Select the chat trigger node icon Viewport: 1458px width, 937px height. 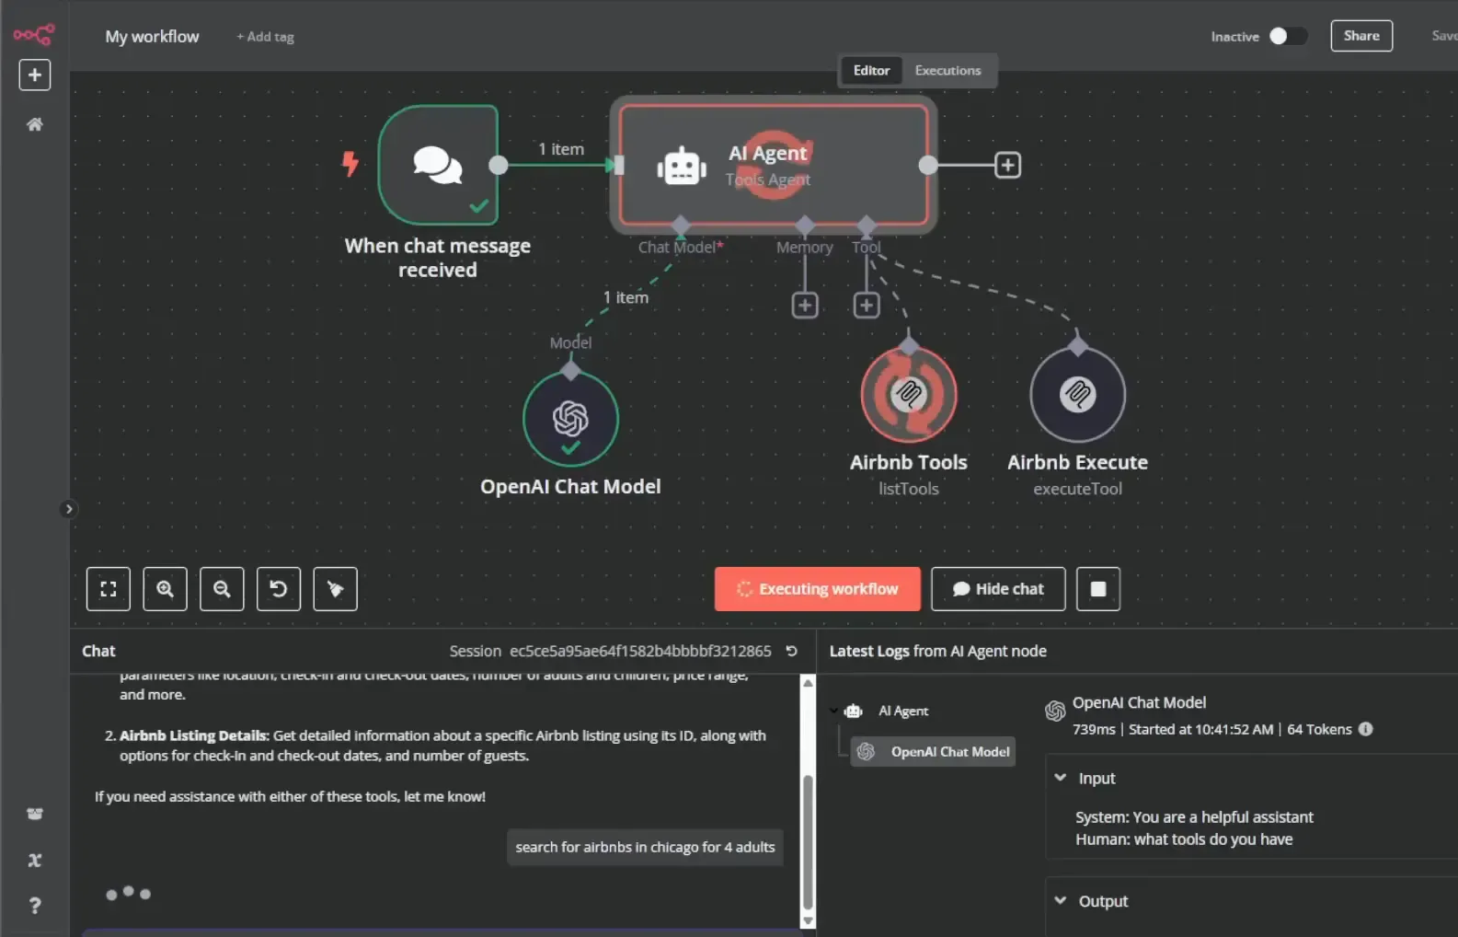coord(438,165)
